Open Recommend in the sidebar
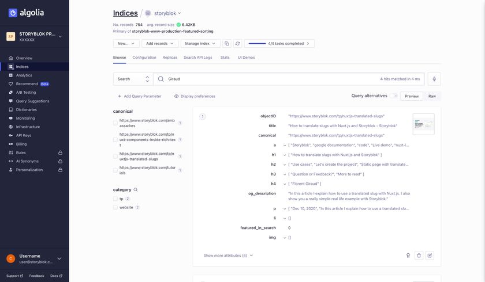This screenshot has height=282, width=485. [28, 84]
